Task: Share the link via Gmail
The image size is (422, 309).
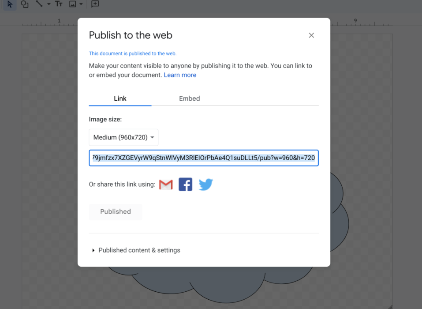Action: [165, 184]
